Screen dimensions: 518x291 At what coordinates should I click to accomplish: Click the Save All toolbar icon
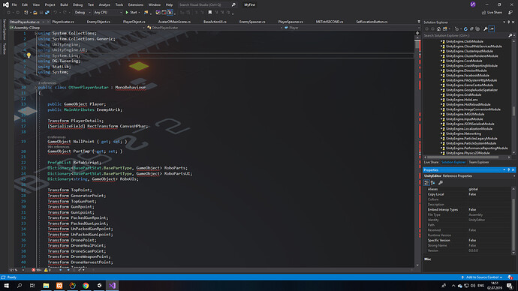47,13
